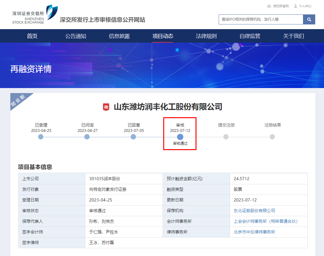
Task: Click the red 融 badge icon
Action: [106, 107]
